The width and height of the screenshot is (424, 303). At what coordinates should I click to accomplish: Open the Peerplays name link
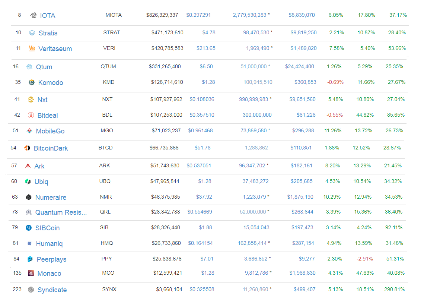[51, 259]
